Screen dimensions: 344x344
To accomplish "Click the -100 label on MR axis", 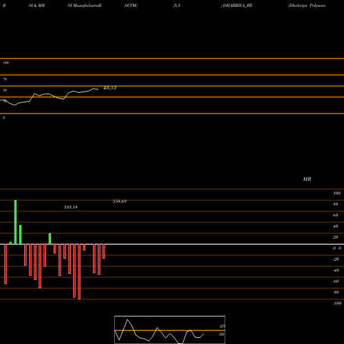I will [337, 303].
